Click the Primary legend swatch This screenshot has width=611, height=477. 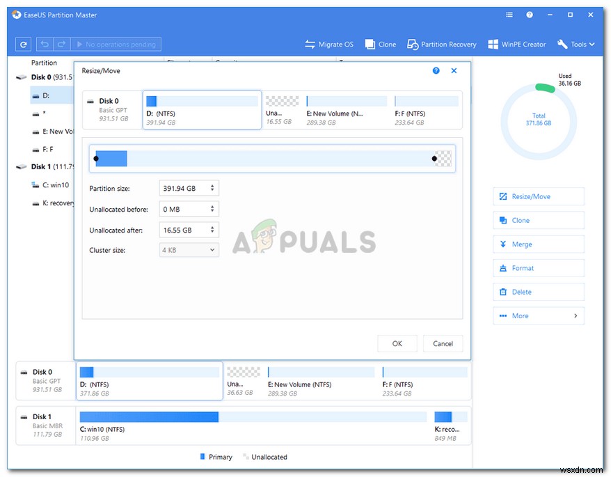[203, 456]
